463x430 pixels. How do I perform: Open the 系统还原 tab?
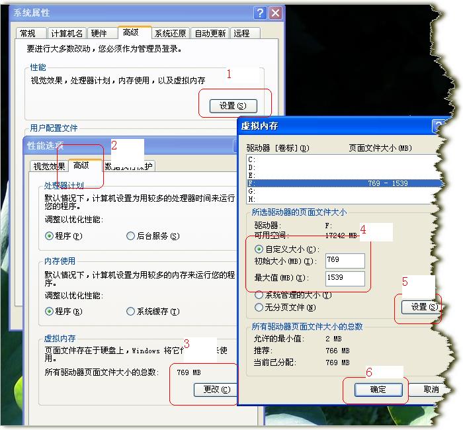point(171,33)
